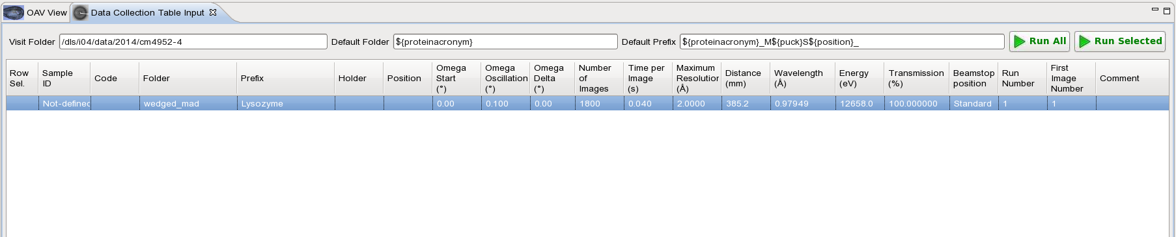Select the 12658.0 energy cell
This screenshot has height=237, width=1176.
(x=860, y=103)
